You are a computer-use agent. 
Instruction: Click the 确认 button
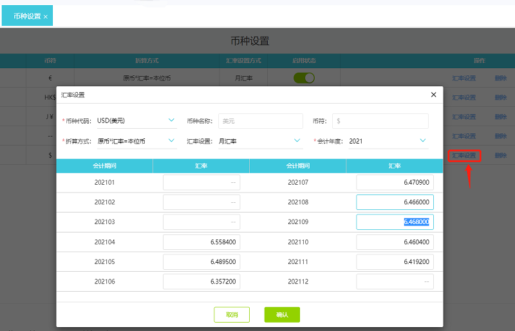coord(282,315)
